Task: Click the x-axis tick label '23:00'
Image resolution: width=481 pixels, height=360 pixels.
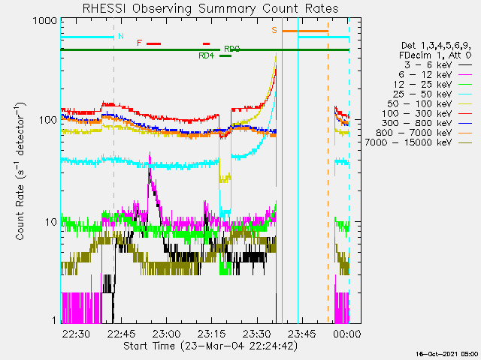Action: [167, 334]
